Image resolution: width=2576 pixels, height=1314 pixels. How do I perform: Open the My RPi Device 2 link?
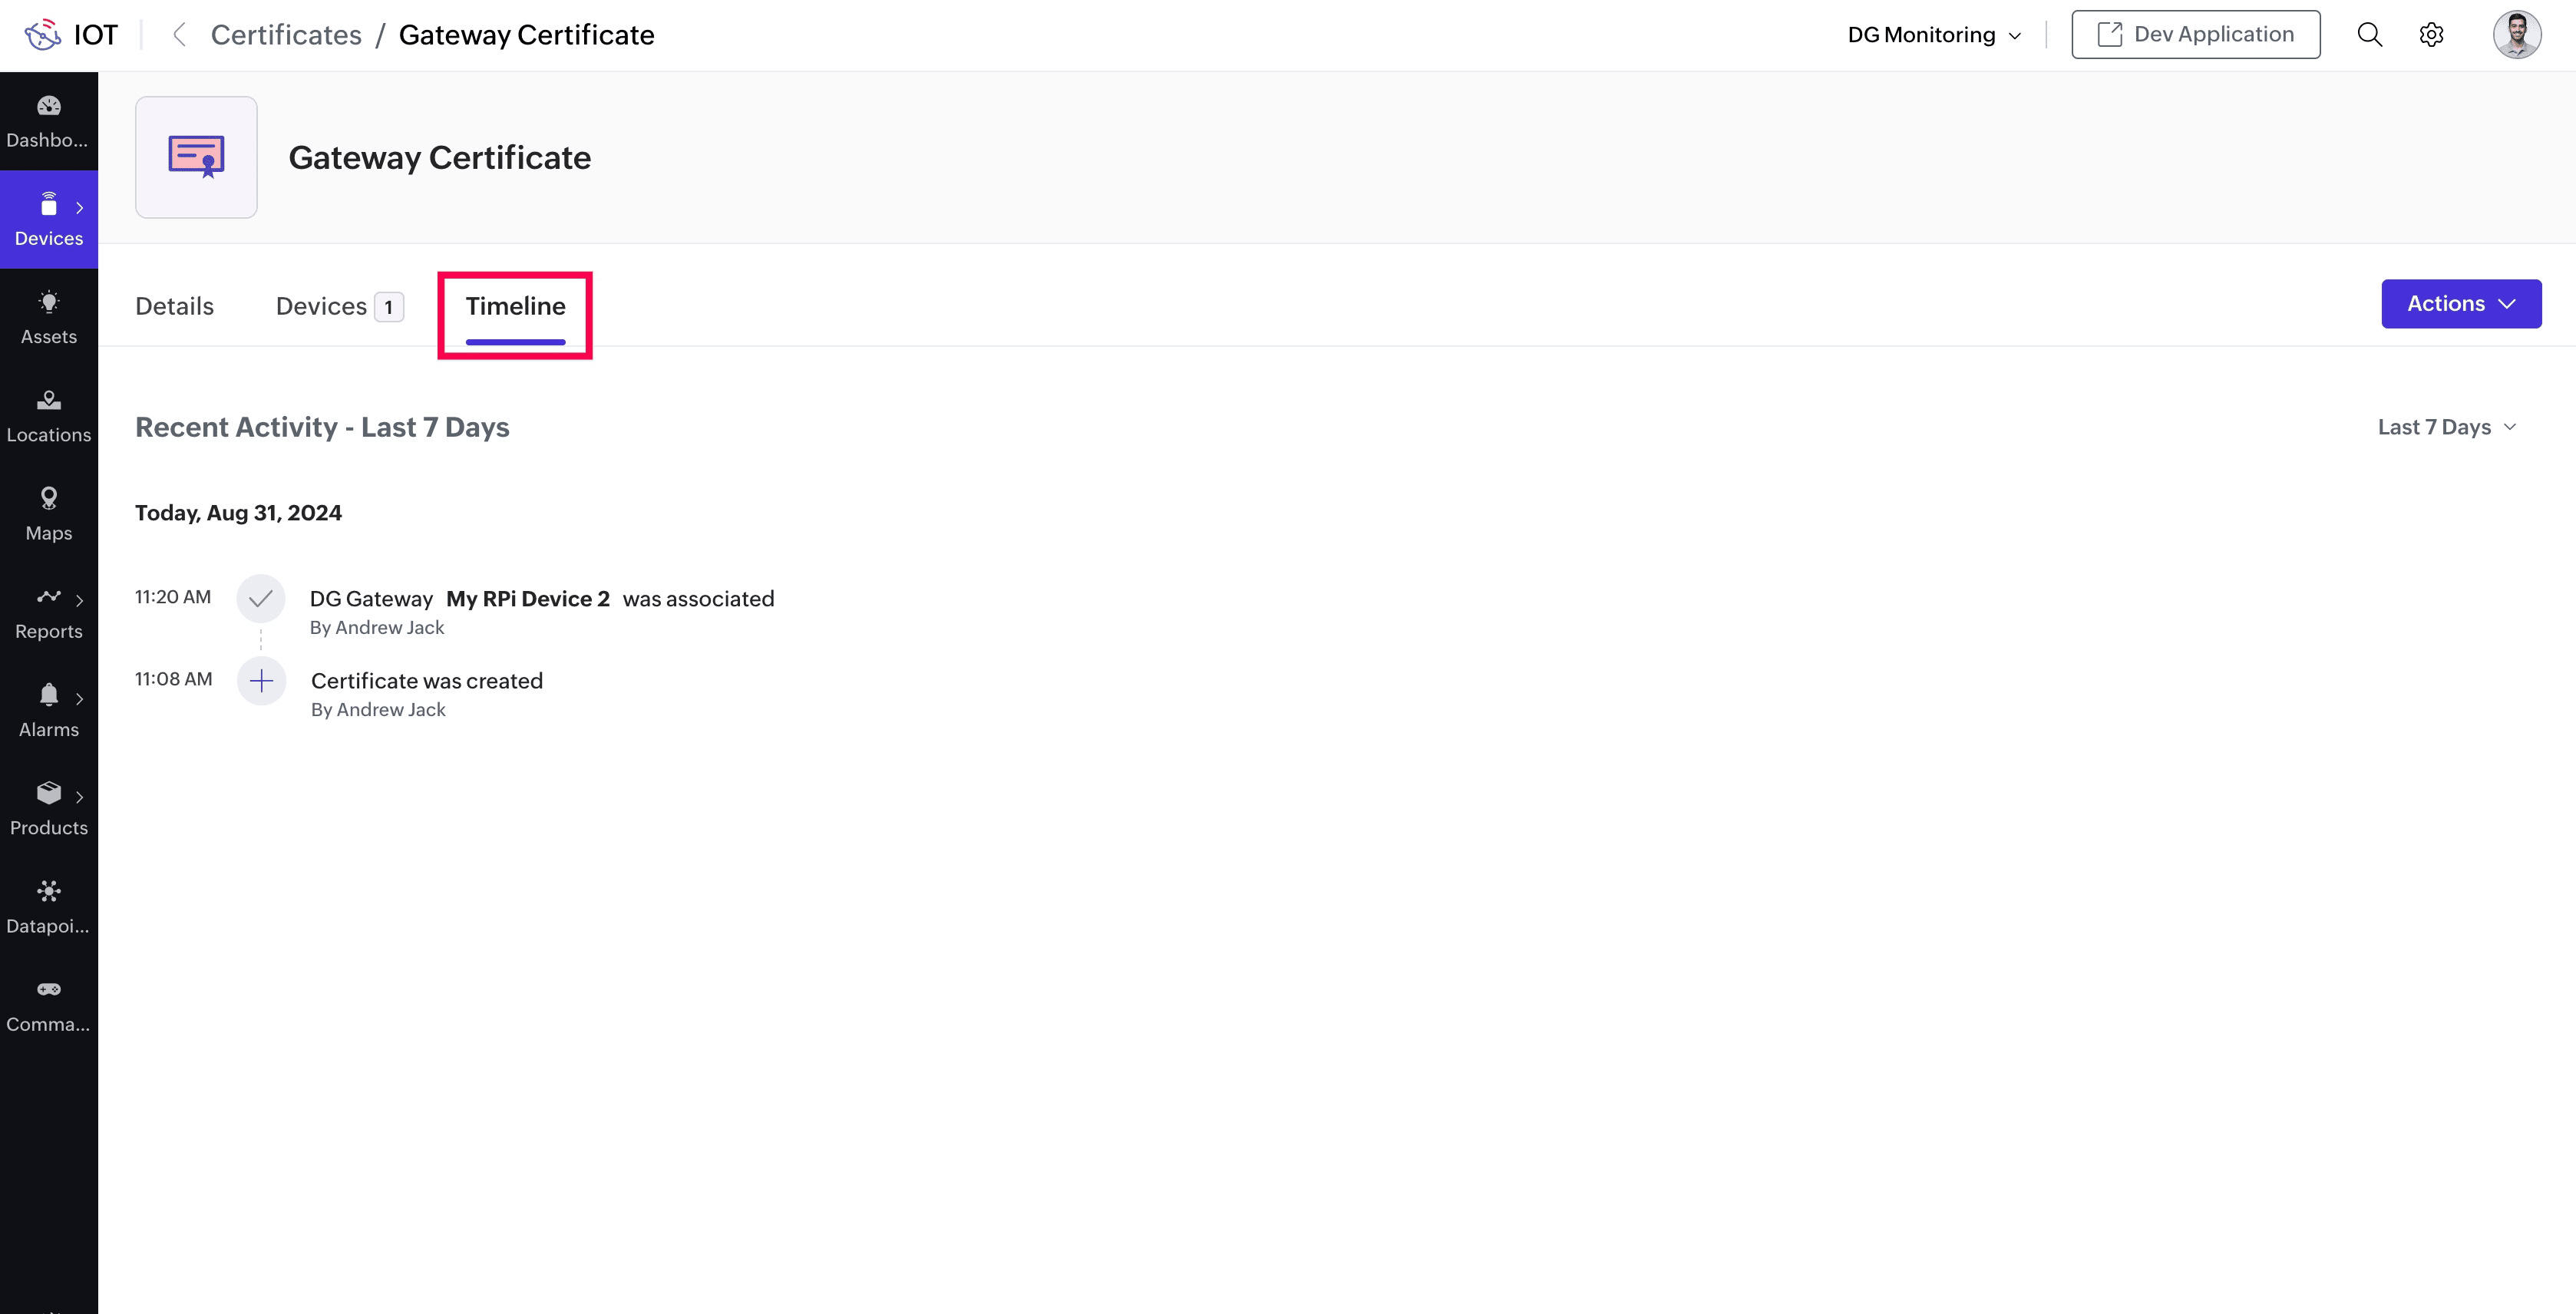point(527,599)
